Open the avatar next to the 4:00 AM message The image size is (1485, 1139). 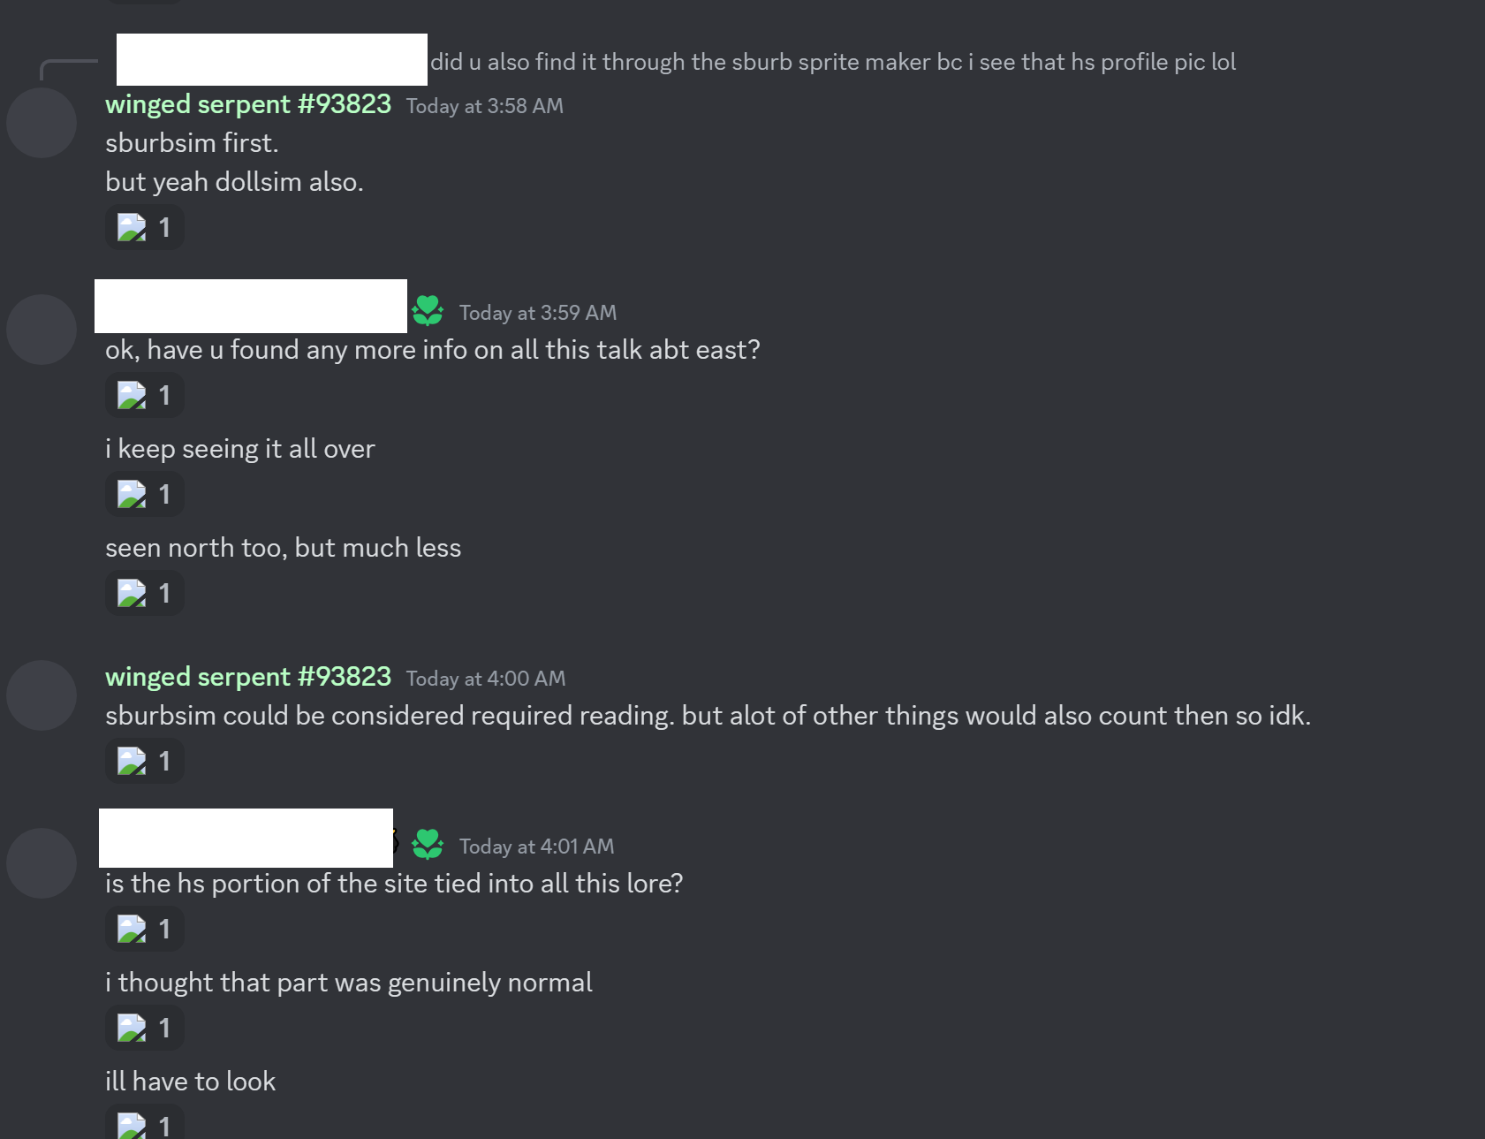42,695
